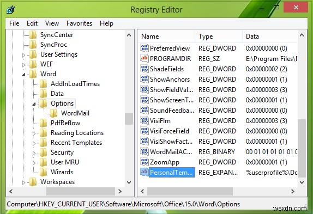Viewport: 313px width, 214px height.
Task: Click the values pane scroll left arrow
Action: 142,192
